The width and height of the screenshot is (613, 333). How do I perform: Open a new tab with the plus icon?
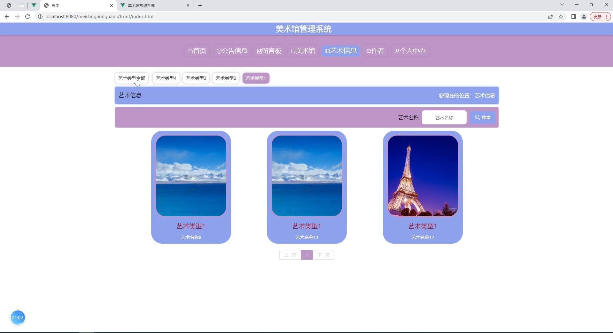click(200, 5)
